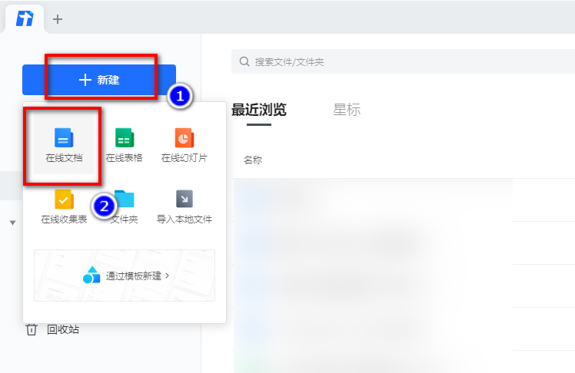Image resolution: width=575 pixels, height=373 pixels.
Task: Open a new tab with the plus icon
Action: coord(58,19)
